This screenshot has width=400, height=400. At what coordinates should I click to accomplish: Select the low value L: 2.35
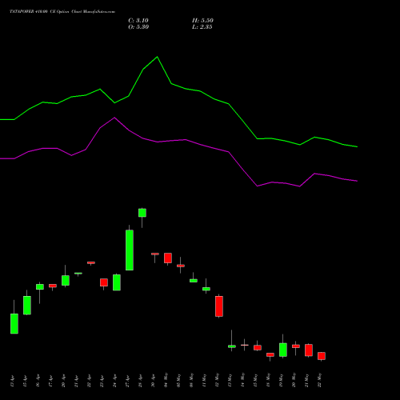tap(202, 27)
